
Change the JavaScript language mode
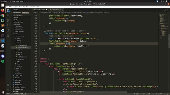tap(159, 94)
